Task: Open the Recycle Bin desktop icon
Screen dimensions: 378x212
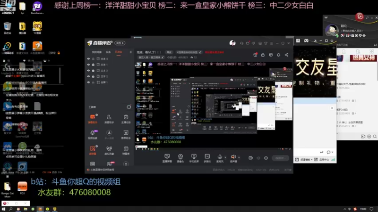Action: point(8,28)
